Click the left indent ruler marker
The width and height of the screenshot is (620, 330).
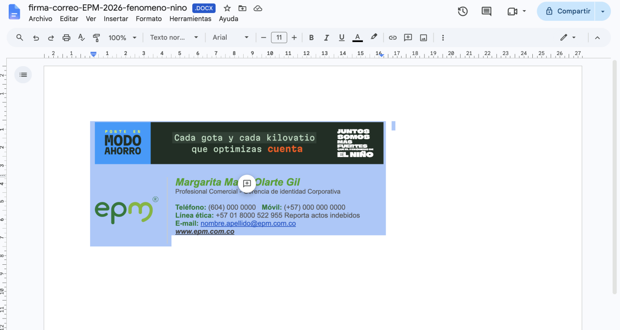(x=93, y=55)
